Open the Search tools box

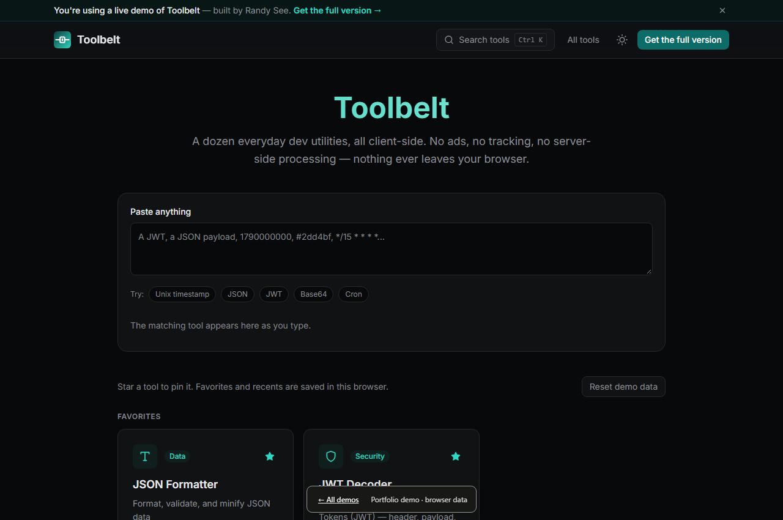pyautogui.click(x=495, y=40)
